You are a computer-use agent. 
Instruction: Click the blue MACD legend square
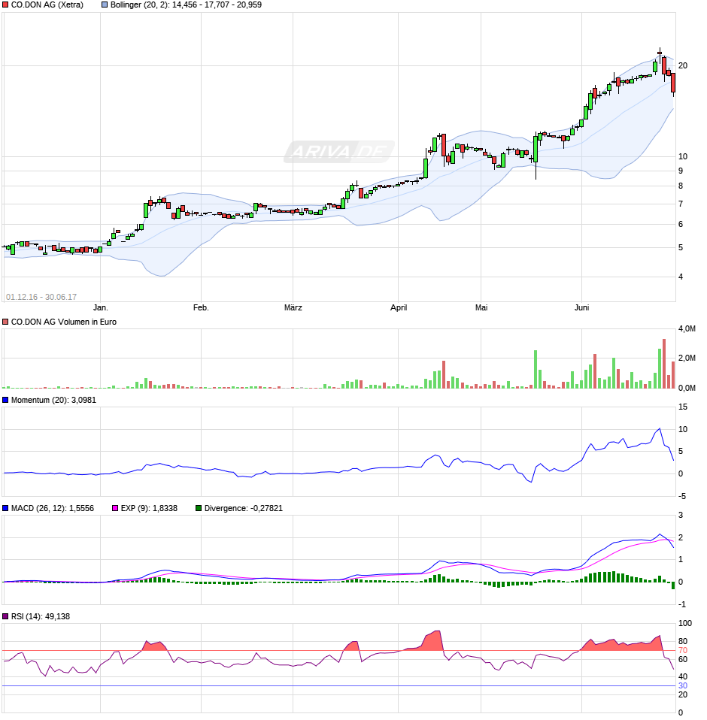tap(5, 508)
